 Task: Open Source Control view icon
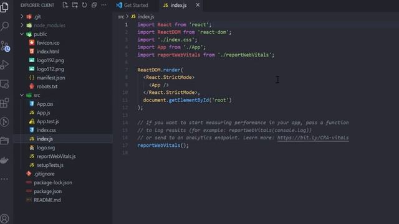(x=5, y=46)
